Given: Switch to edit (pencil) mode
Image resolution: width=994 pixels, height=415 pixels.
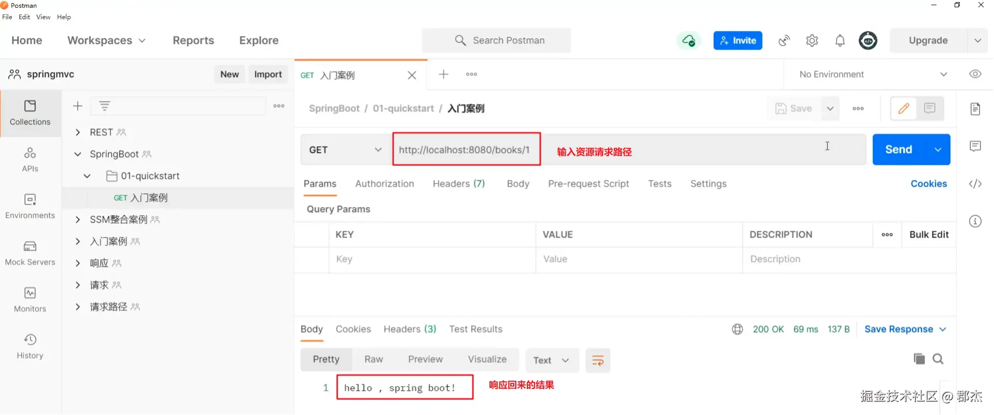Looking at the screenshot, I should 904,109.
